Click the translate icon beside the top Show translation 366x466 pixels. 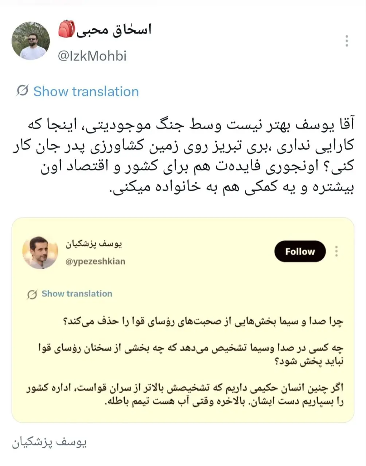click(x=22, y=91)
